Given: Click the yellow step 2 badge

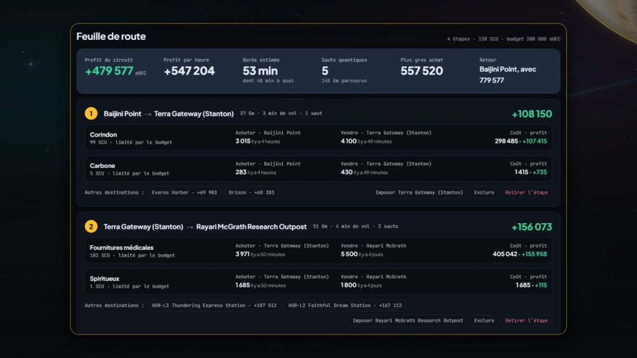Looking at the screenshot, I should [x=91, y=226].
